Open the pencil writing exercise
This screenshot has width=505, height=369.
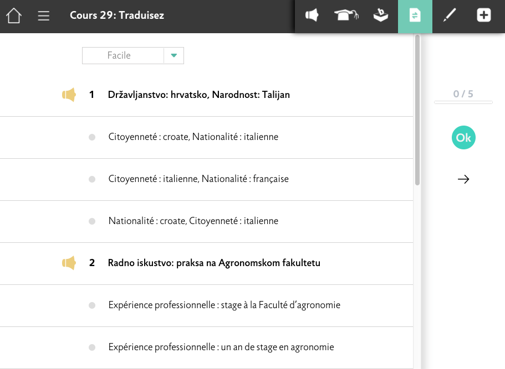pos(449,16)
